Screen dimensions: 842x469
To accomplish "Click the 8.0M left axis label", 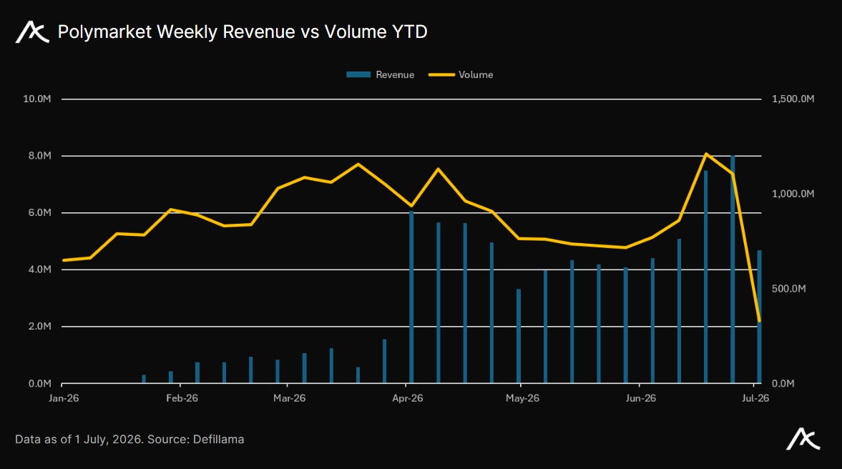I will [40, 156].
